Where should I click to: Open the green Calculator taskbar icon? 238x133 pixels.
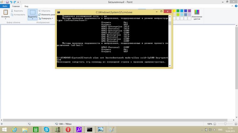pos(36,129)
